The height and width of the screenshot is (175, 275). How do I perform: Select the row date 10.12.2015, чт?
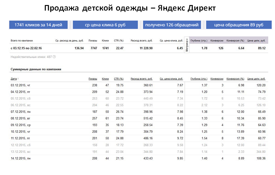(x=20, y=132)
